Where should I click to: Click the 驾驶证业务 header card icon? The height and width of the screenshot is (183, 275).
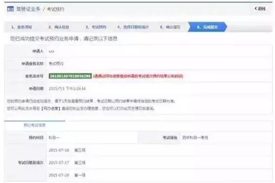10,9
